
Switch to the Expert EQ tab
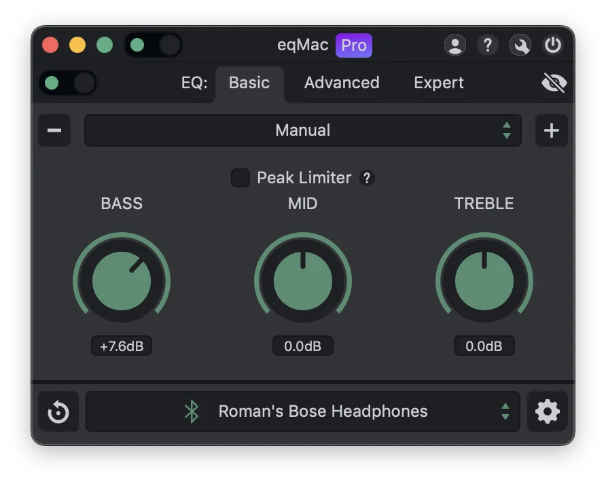[438, 83]
